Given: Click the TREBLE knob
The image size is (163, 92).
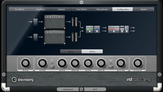Looking at the screenshot, I should (120, 63).
